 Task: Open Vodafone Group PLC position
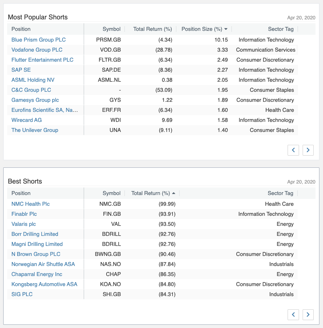point(37,50)
